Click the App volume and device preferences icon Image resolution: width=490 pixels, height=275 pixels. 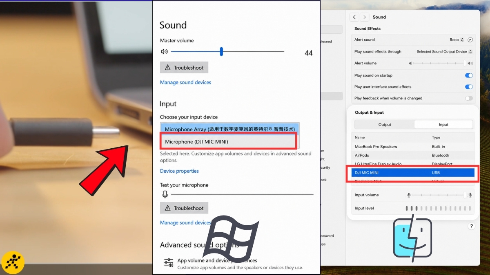[168, 263]
